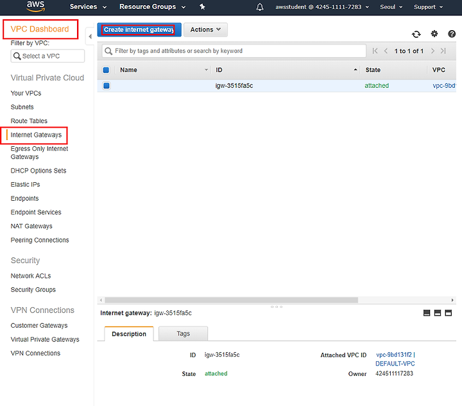Image resolution: width=462 pixels, height=406 pixels.
Task: Click the VPC column header
Action: 439,70
